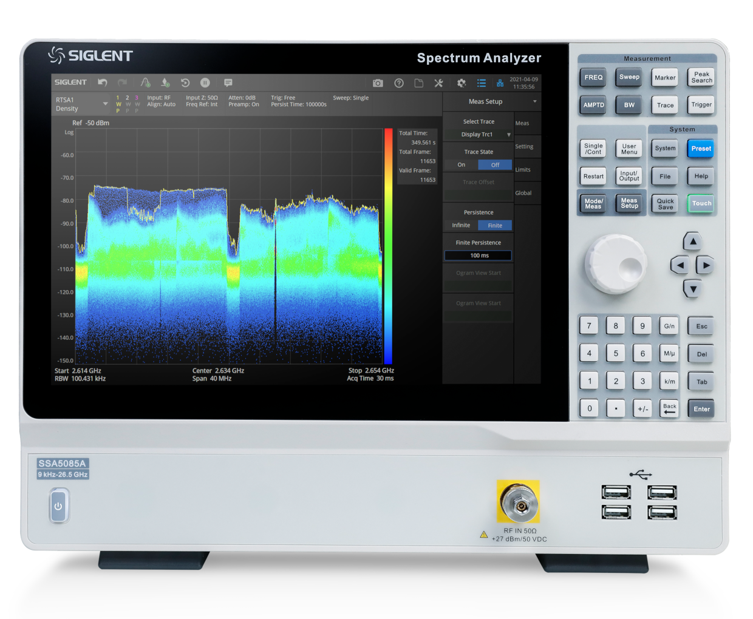
Task: Open the file document icon
Action: click(418, 83)
